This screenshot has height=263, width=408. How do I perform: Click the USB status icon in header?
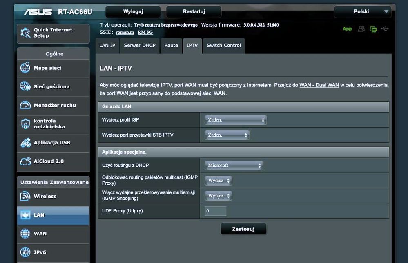point(384,29)
